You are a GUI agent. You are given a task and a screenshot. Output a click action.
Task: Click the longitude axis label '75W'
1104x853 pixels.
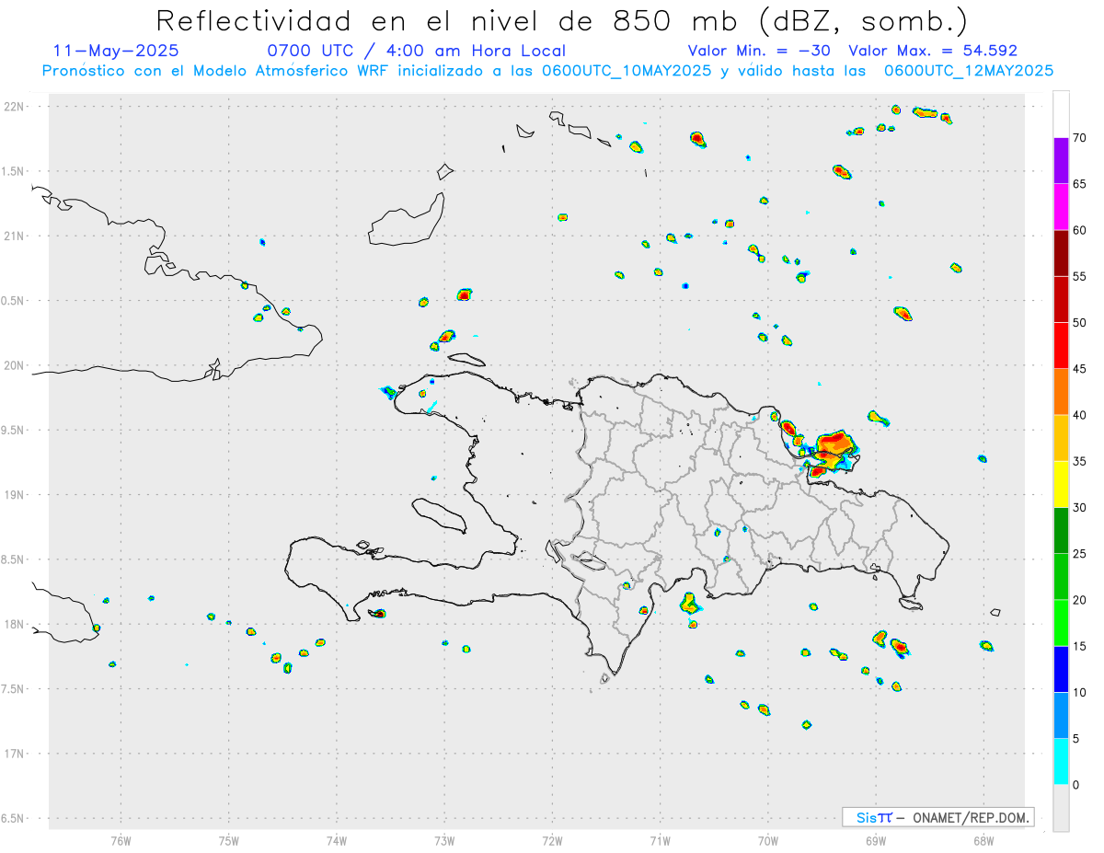(x=229, y=841)
